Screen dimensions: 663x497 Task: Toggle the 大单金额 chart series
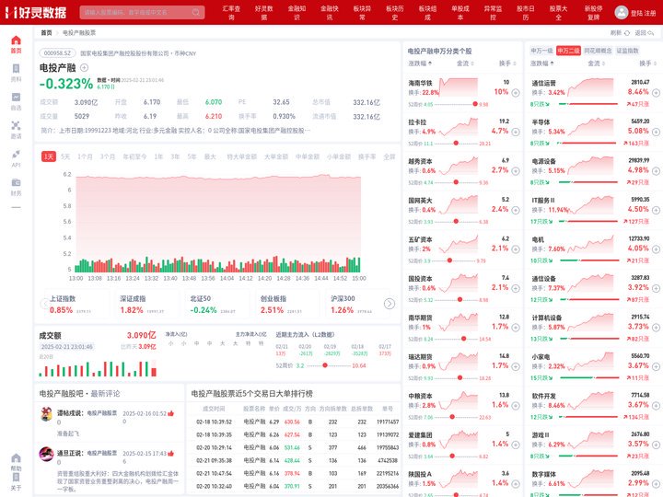click(x=276, y=156)
